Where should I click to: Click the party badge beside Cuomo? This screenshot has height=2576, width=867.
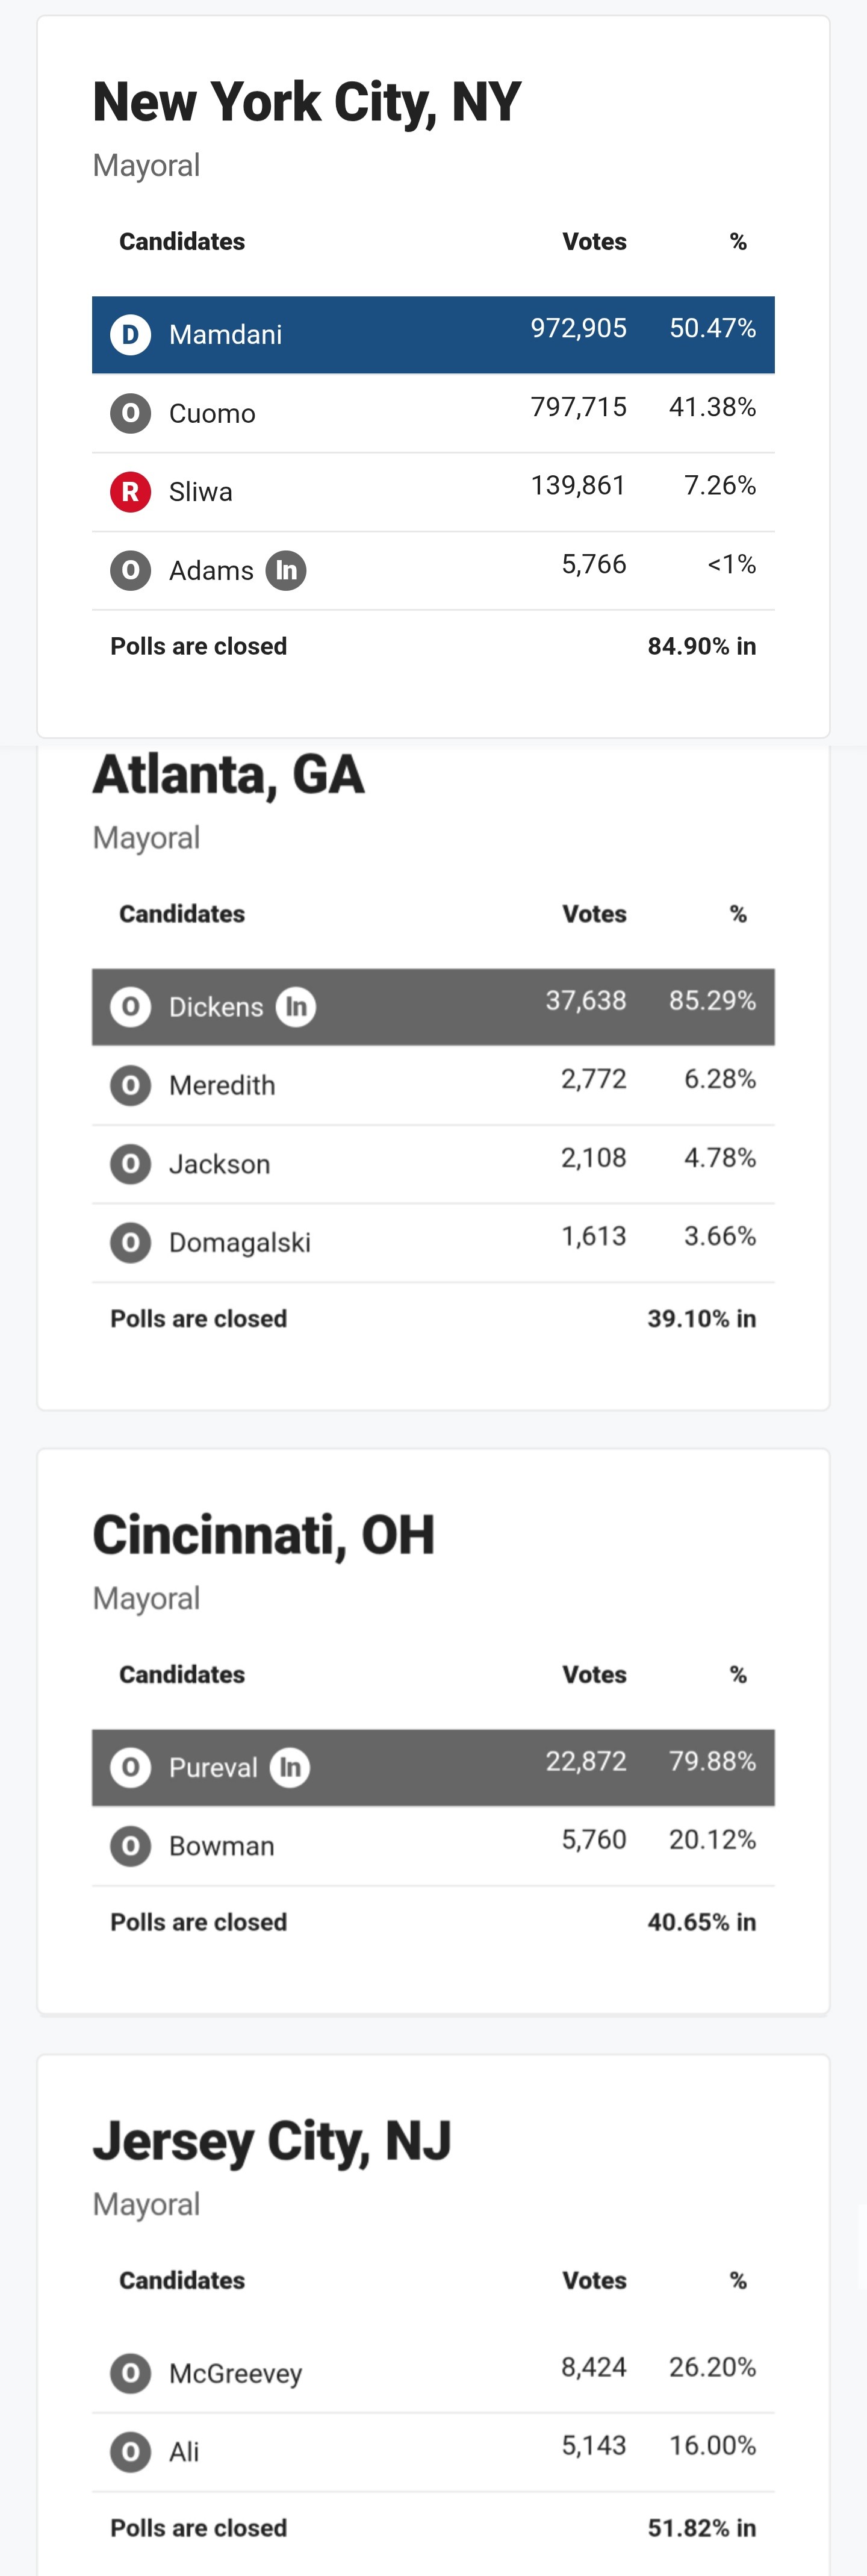[x=130, y=413]
